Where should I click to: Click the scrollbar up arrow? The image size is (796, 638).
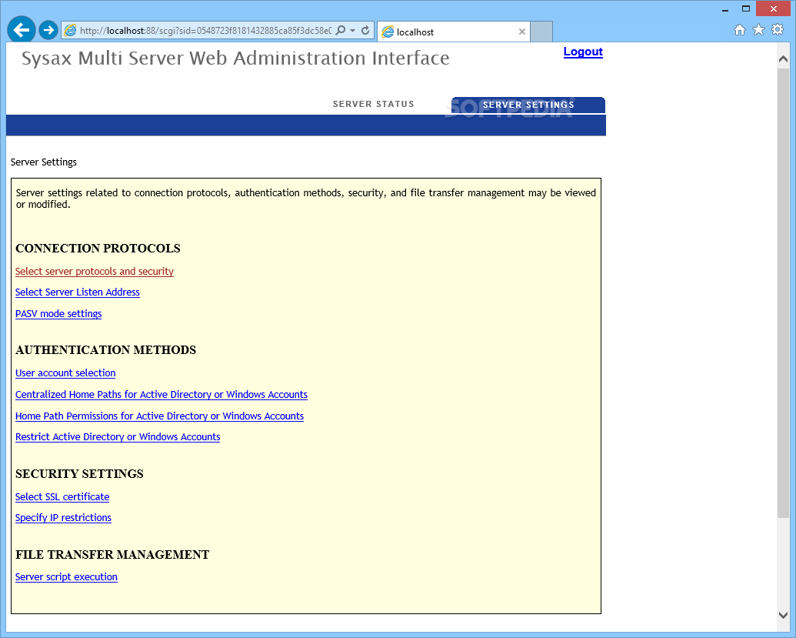click(783, 59)
